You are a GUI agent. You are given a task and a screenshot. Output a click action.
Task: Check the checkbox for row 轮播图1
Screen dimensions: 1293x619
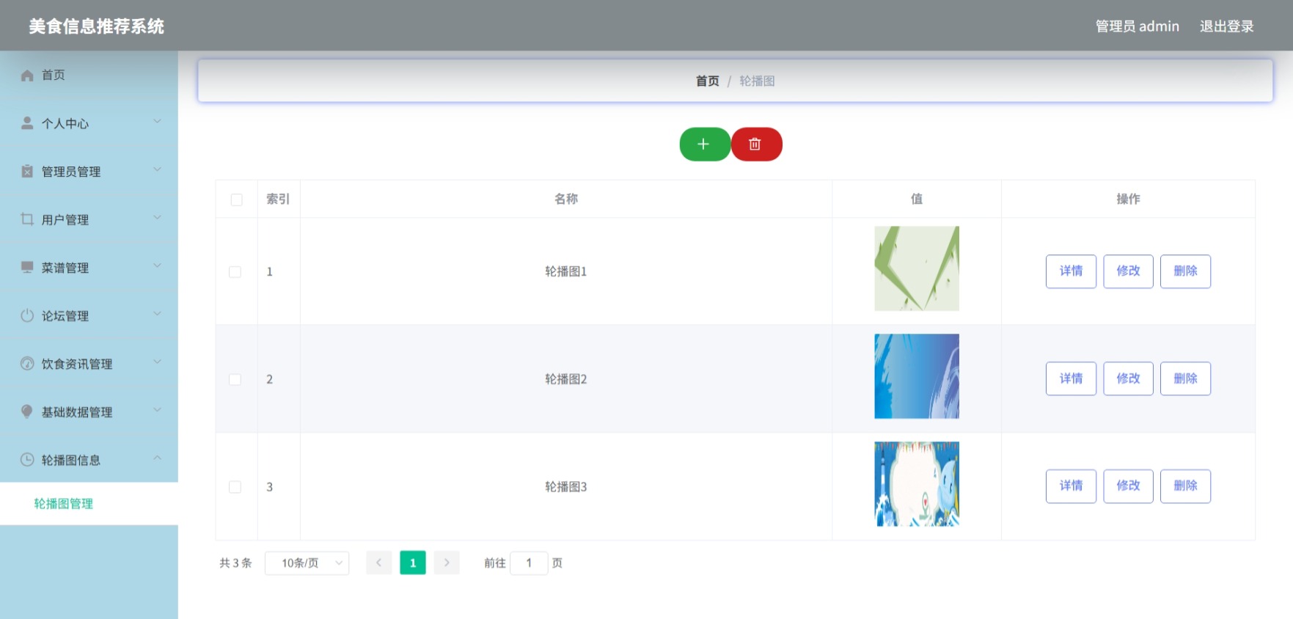(x=235, y=271)
